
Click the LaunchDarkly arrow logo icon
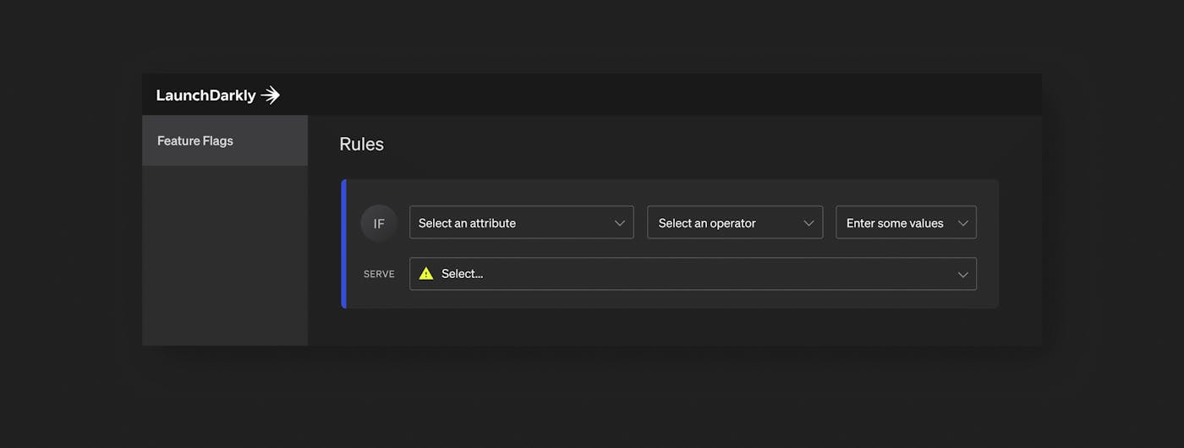pyautogui.click(x=271, y=96)
